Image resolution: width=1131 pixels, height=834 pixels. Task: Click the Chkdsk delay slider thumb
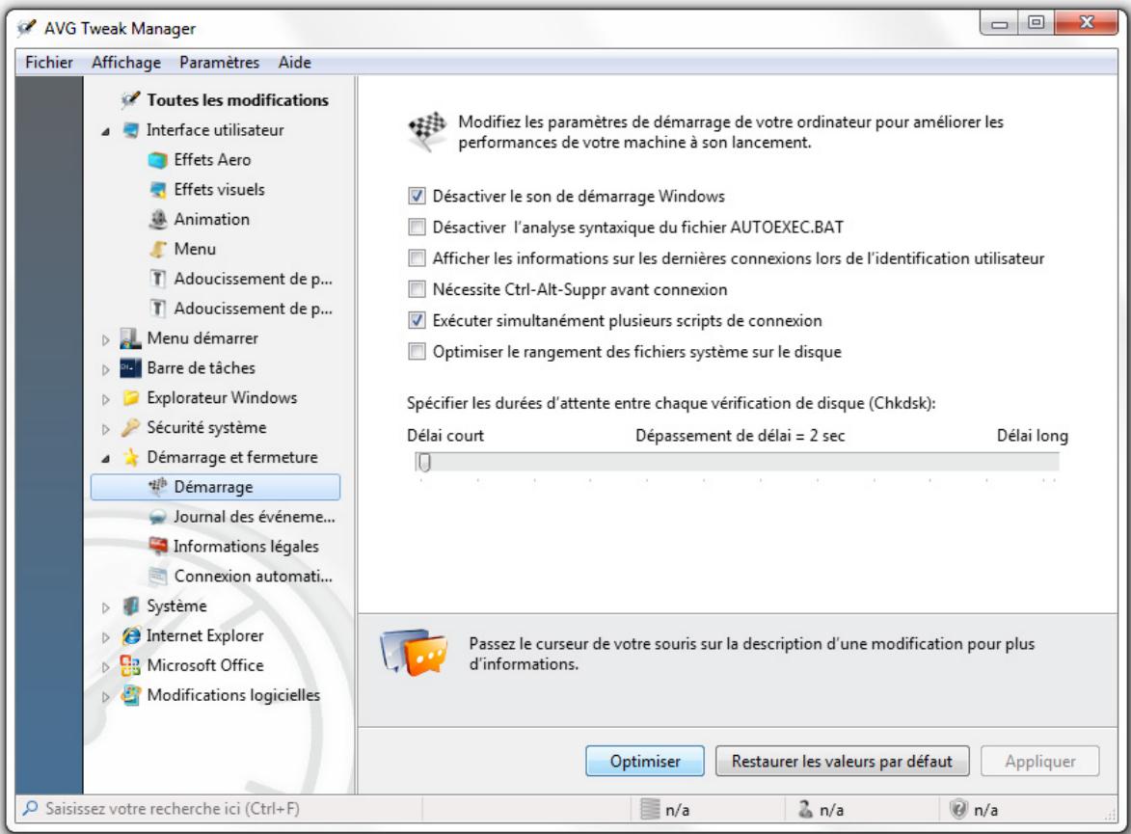(425, 462)
